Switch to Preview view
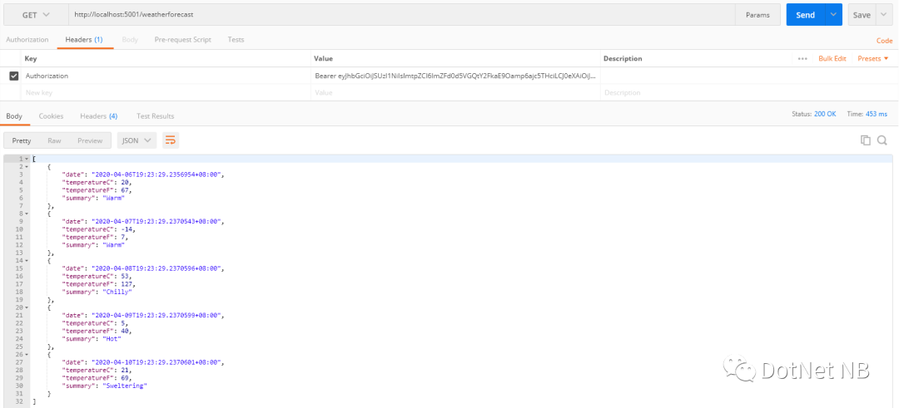This screenshot has width=899, height=408. click(x=90, y=140)
